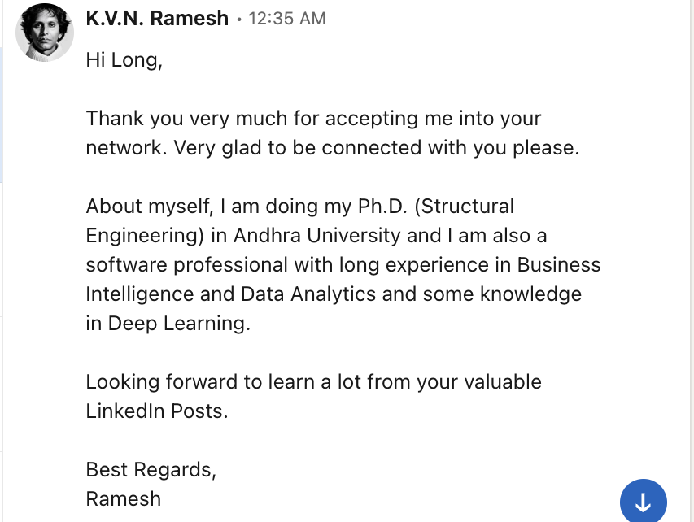Click the "Hi Long," greeting line
The width and height of the screenshot is (694, 522).
(x=124, y=59)
